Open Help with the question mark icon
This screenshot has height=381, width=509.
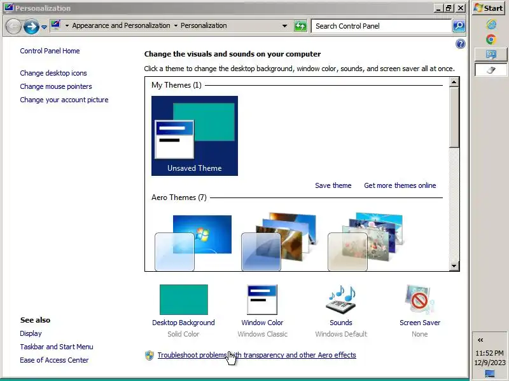tap(460, 44)
